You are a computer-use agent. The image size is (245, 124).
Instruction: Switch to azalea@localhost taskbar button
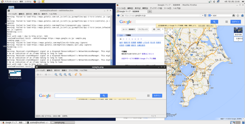(x=38, y=122)
